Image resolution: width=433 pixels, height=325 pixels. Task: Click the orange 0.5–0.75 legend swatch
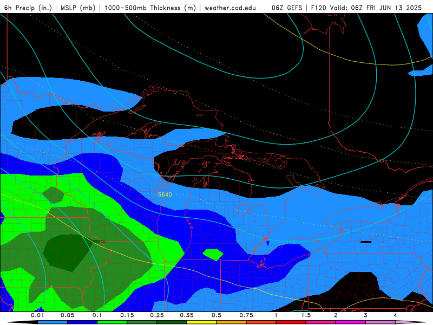point(232,322)
